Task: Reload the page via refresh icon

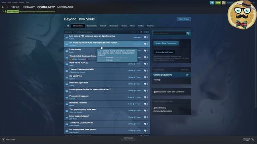Action: pos(2,12)
